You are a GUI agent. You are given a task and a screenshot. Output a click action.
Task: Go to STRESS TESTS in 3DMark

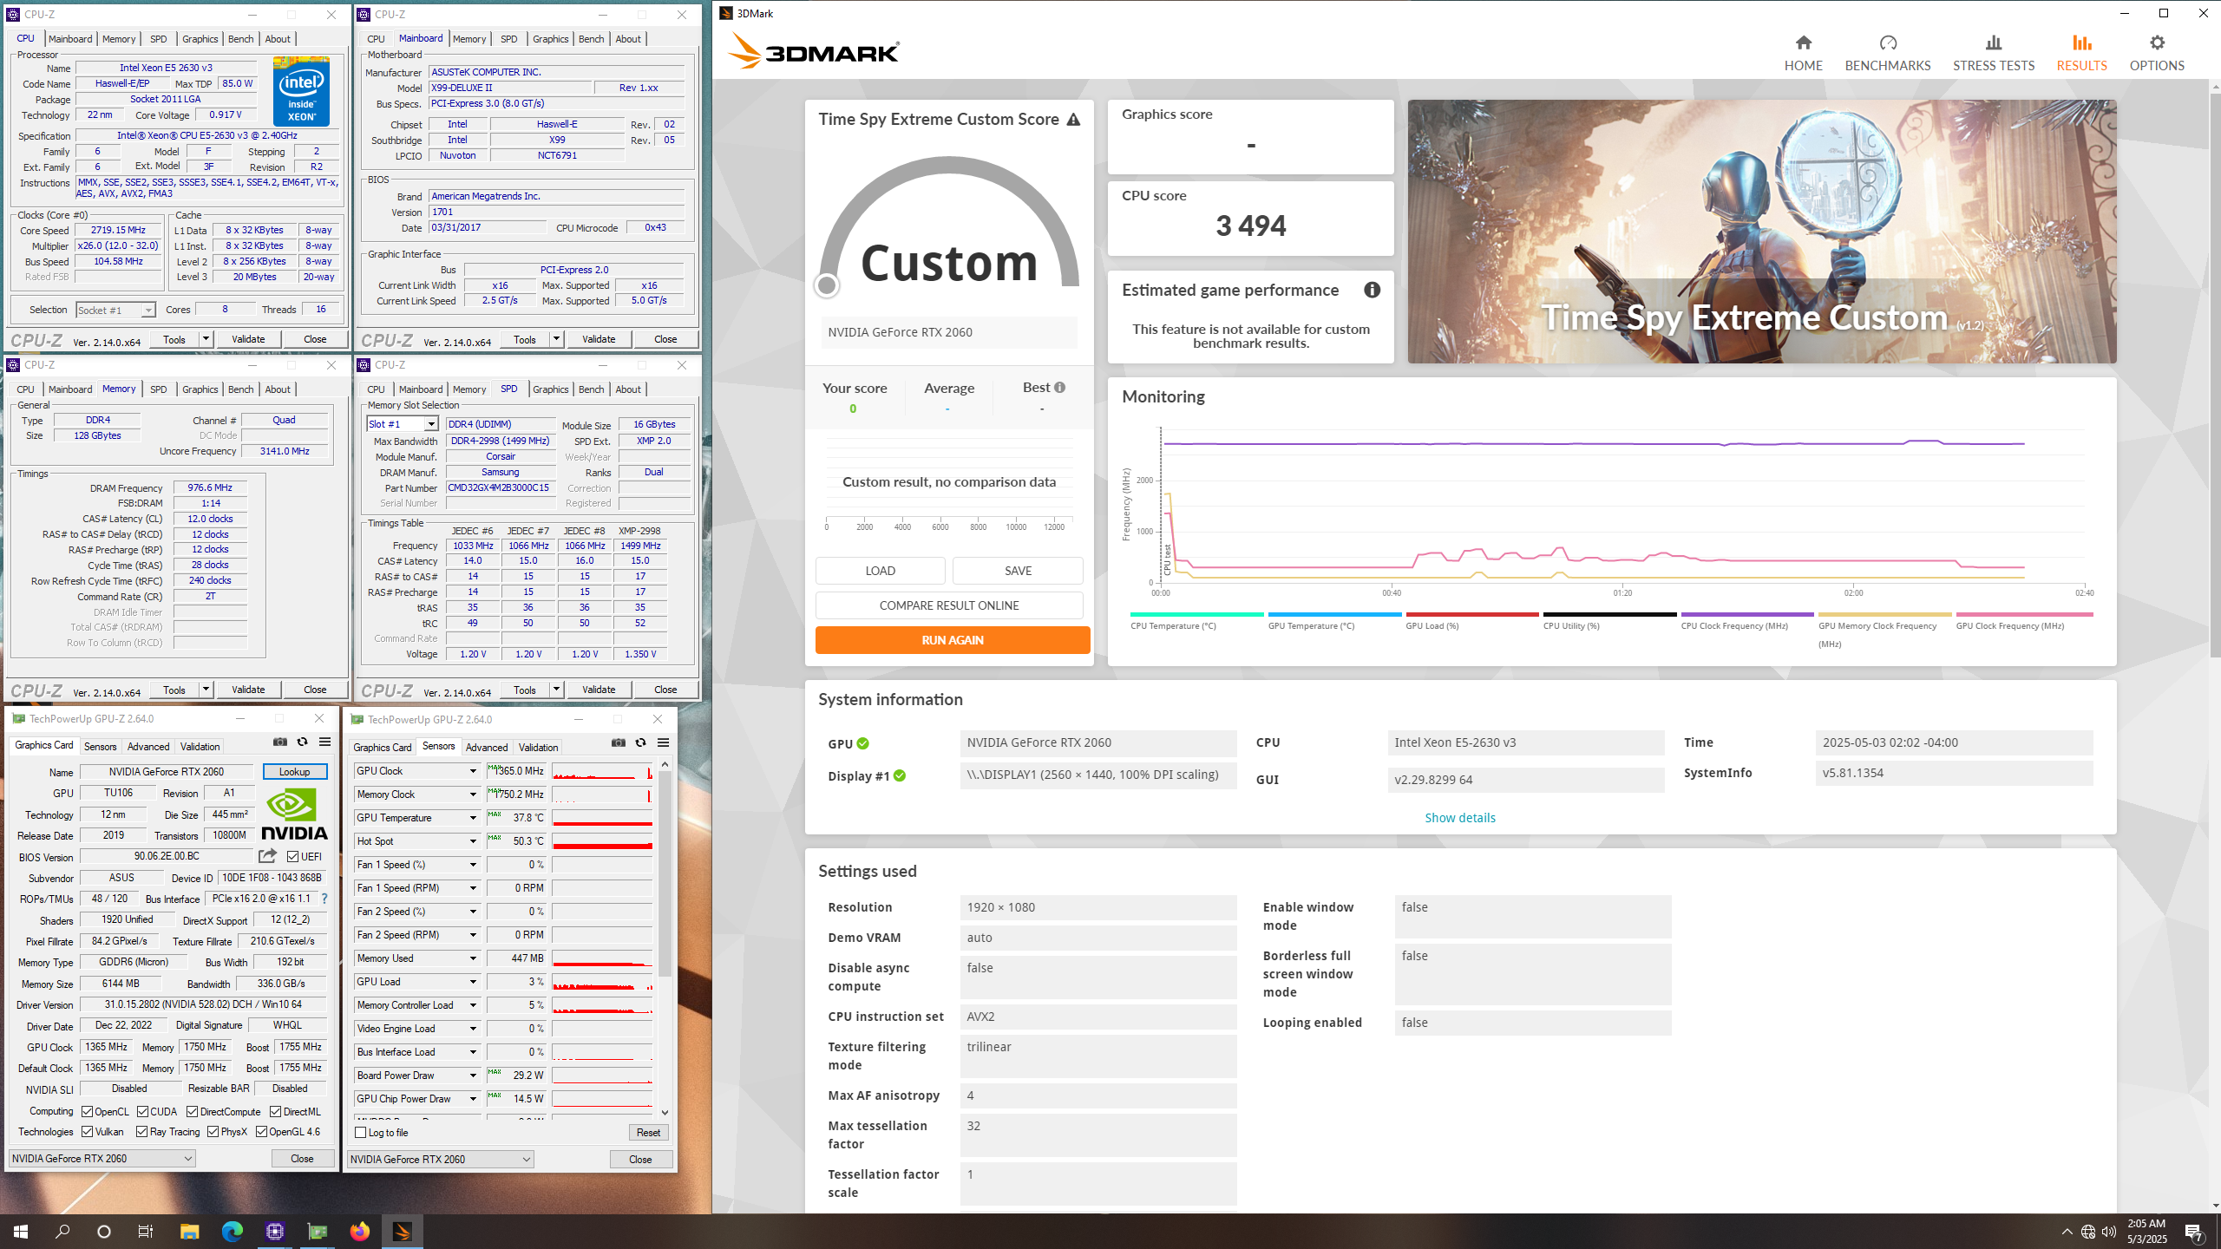1993,53
